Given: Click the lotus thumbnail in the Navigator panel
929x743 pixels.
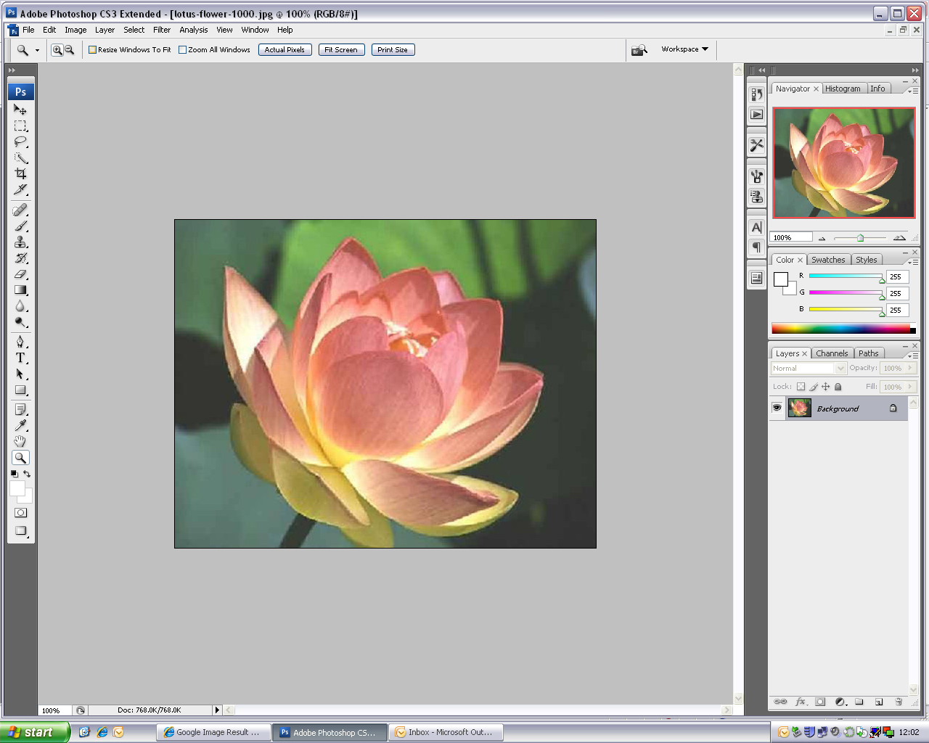Looking at the screenshot, I should click(x=843, y=163).
